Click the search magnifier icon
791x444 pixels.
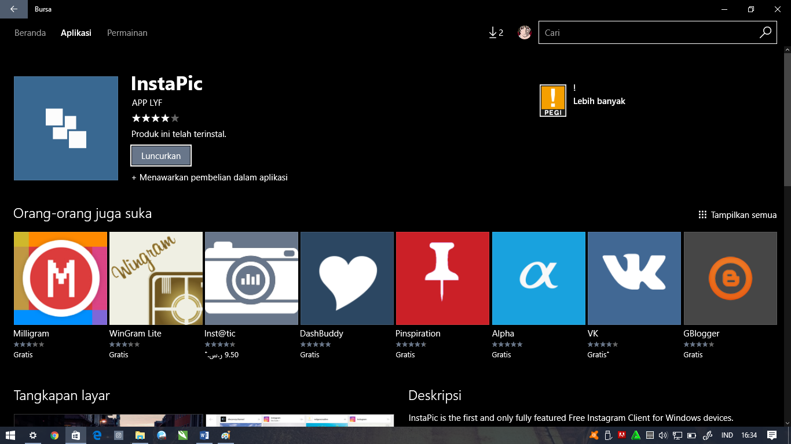766,32
